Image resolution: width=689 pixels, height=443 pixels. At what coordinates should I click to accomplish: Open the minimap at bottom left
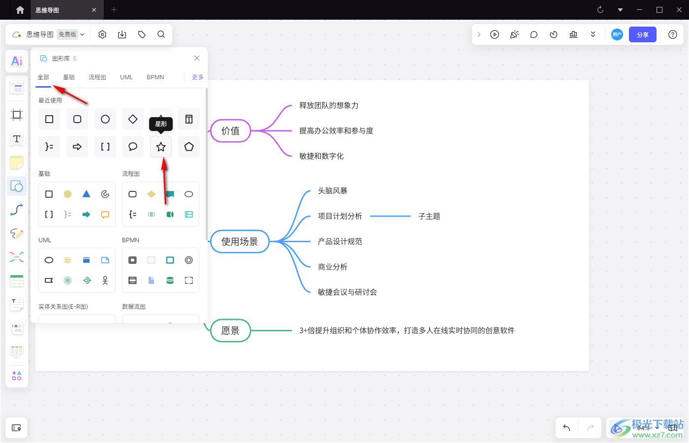pos(16,428)
